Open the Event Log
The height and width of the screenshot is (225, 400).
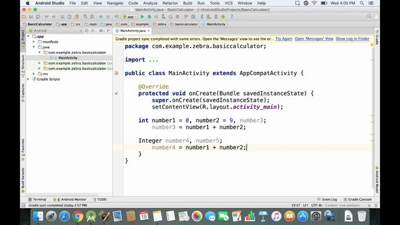pos(327,199)
